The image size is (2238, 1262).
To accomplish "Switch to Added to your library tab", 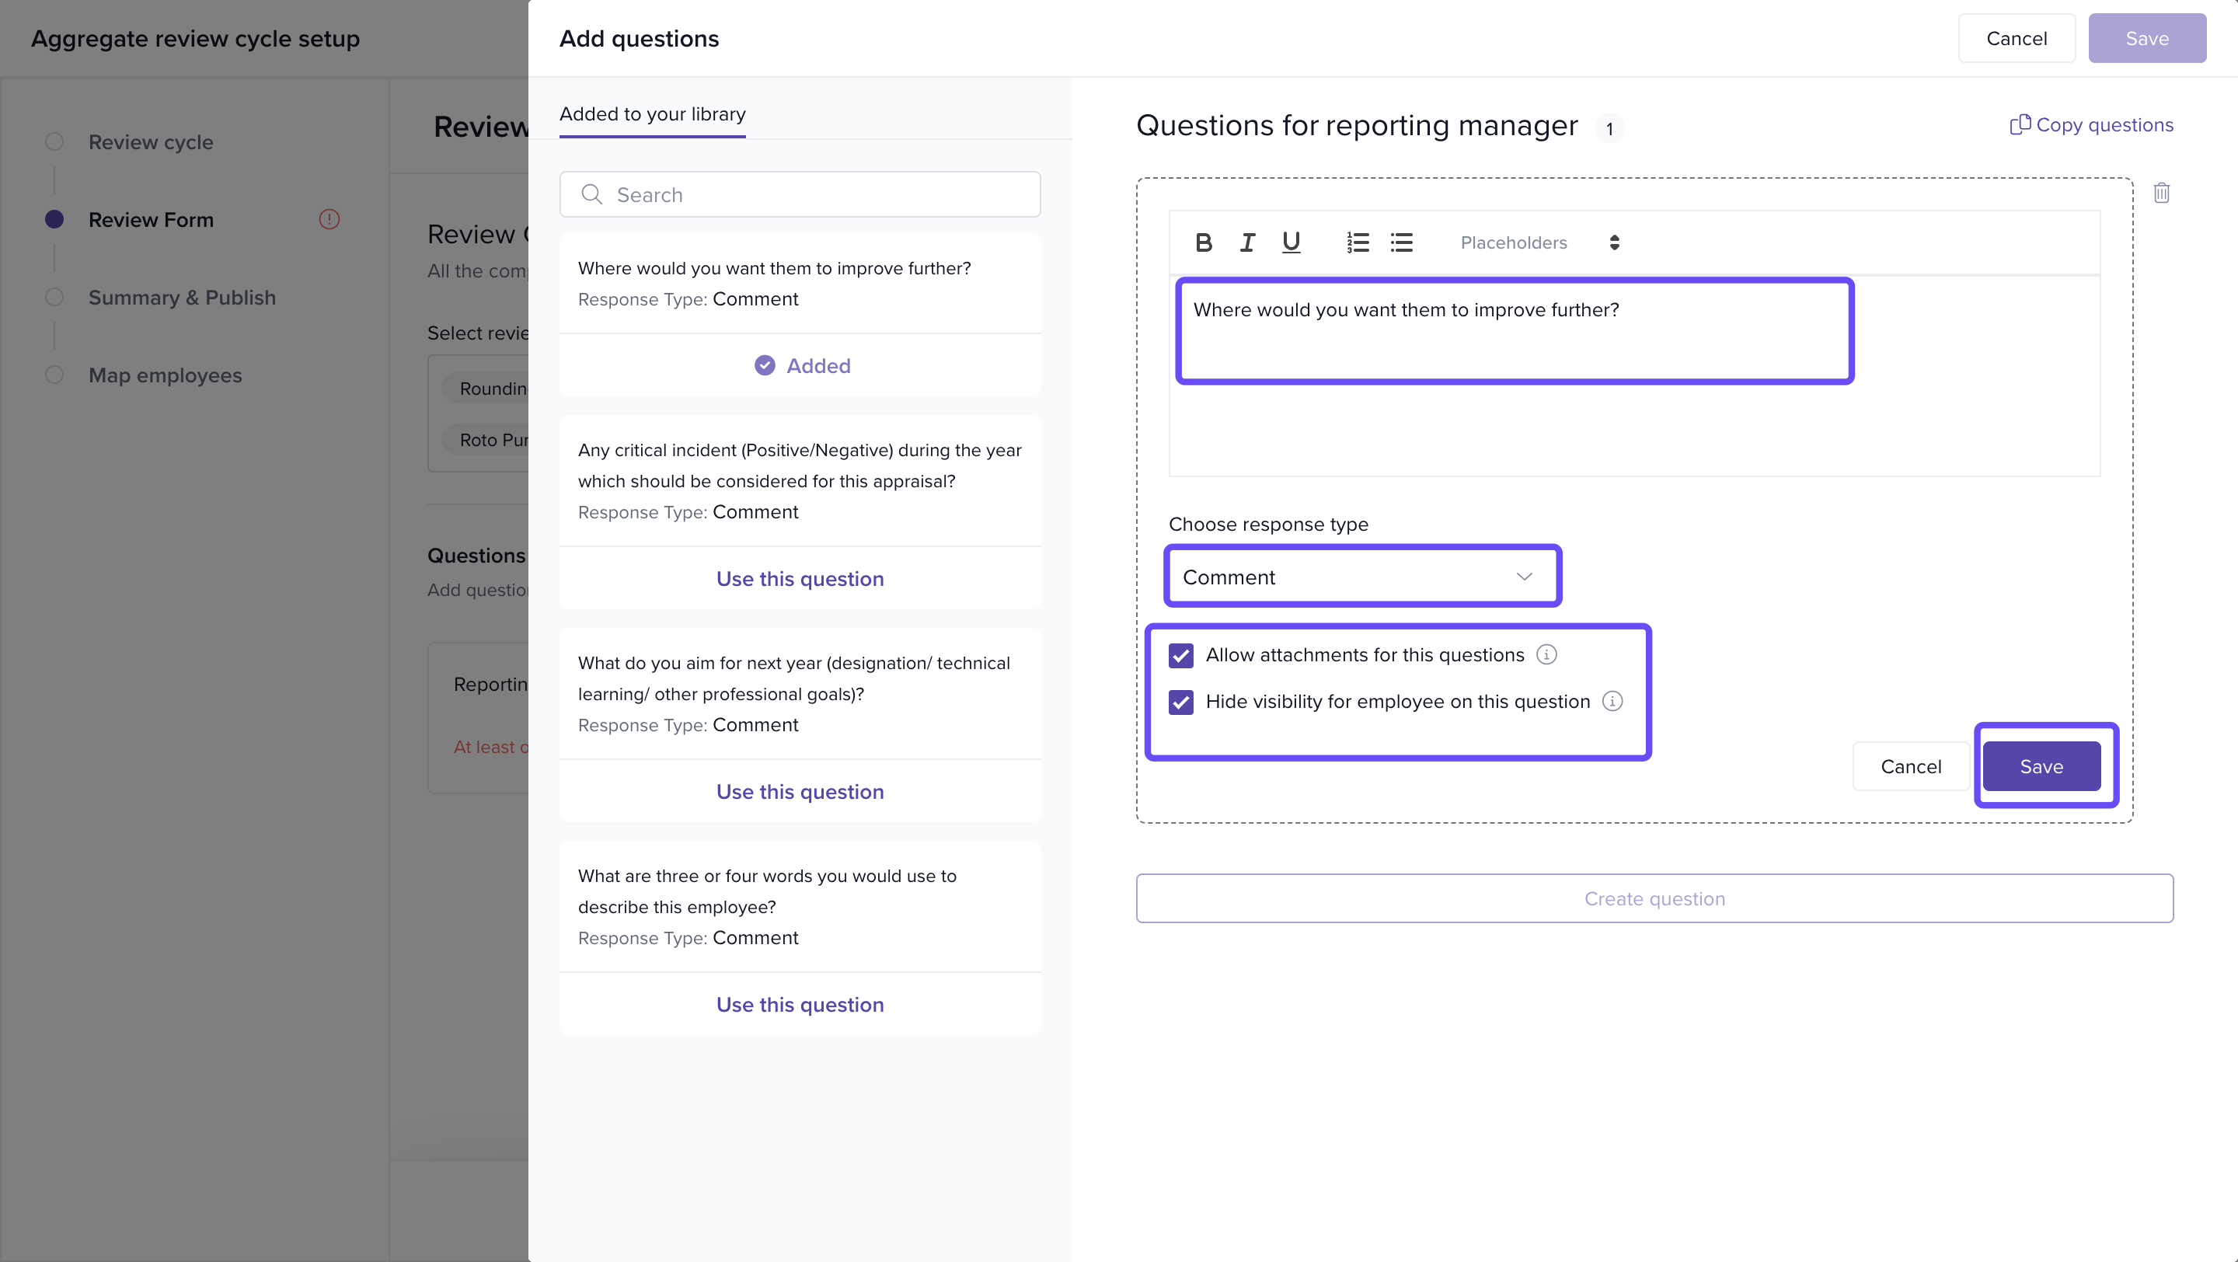I will coord(653,113).
